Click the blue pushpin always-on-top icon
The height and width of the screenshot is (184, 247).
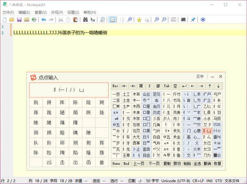point(193,20)
